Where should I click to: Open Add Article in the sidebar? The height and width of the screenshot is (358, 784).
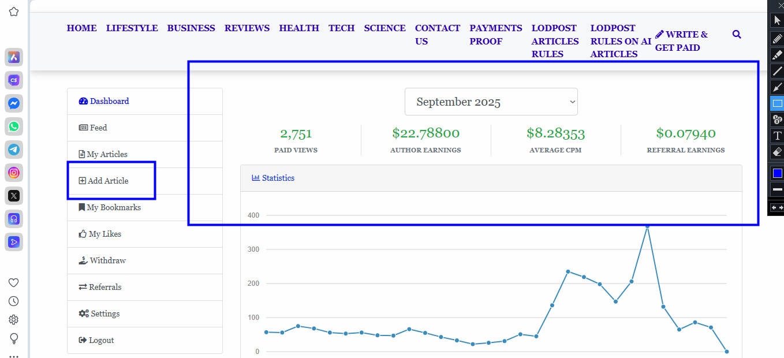pyautogui.click(x=108, y=181)
